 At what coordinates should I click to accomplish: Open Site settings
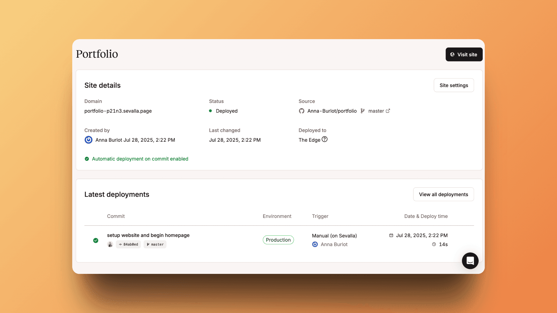coord(454,85)
